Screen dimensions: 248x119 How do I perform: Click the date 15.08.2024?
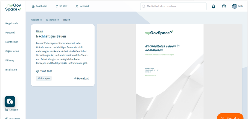tap(46, 71)
